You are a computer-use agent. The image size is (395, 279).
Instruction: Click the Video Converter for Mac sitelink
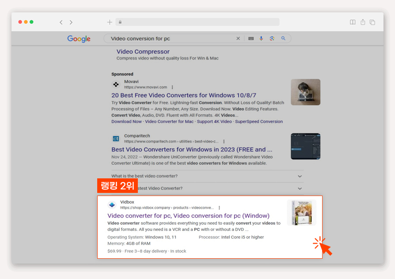[169, 121]
